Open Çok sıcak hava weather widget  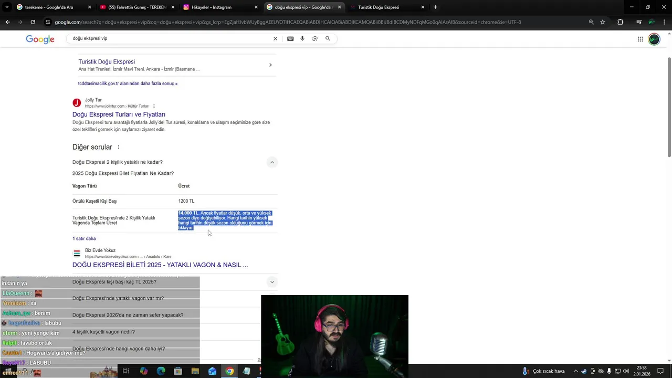[543, 371]
